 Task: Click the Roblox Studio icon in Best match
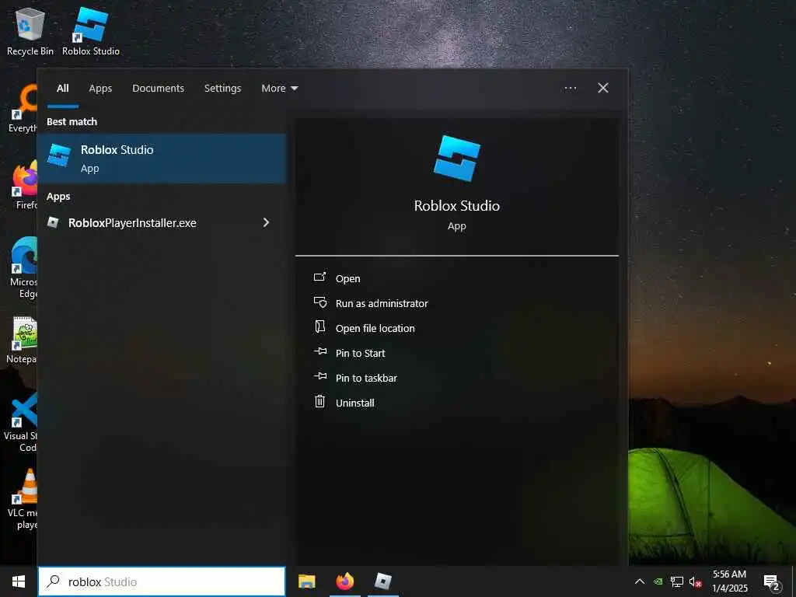coord(59,155)
